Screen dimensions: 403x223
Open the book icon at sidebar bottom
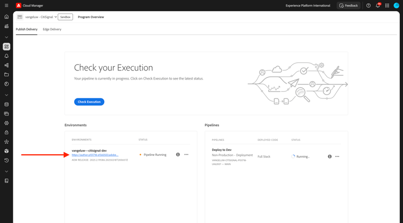point(6,181)
